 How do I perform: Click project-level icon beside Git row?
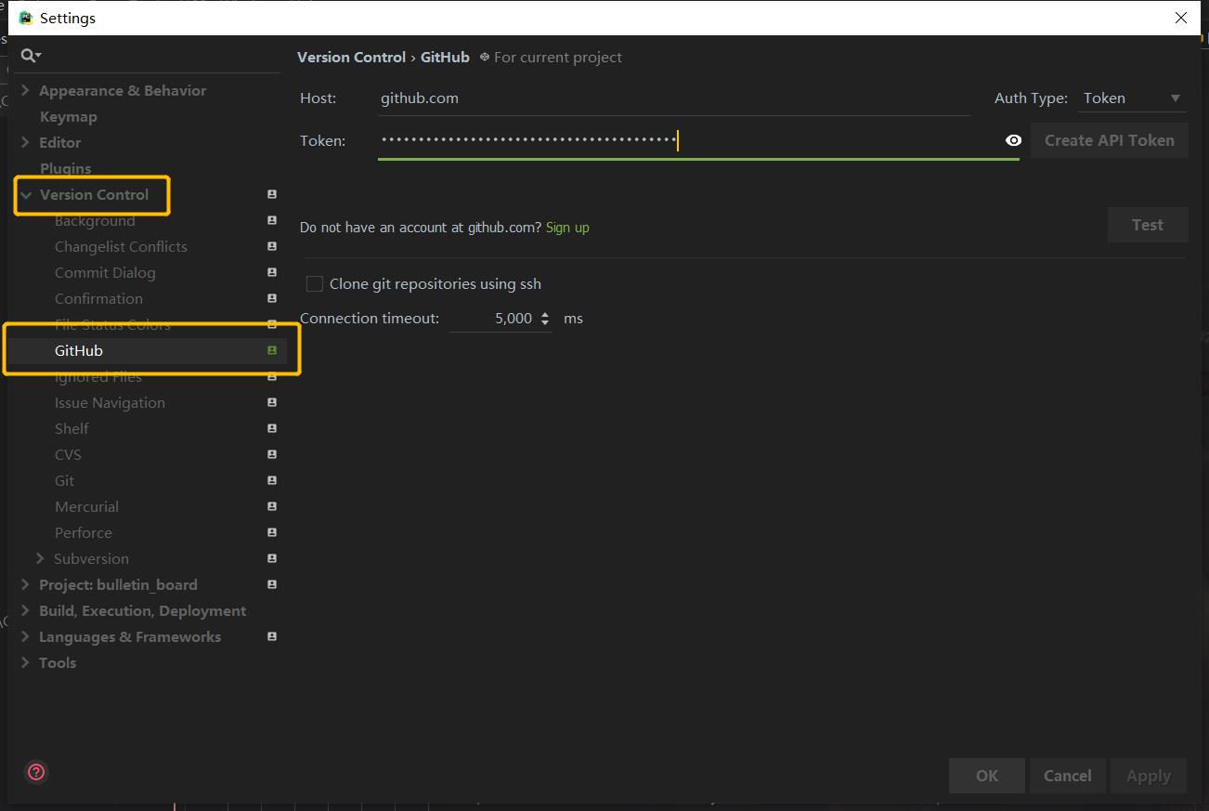click(272, 480)
